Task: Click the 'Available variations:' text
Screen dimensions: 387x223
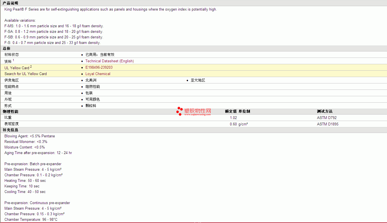Action: tap(20, 20)
